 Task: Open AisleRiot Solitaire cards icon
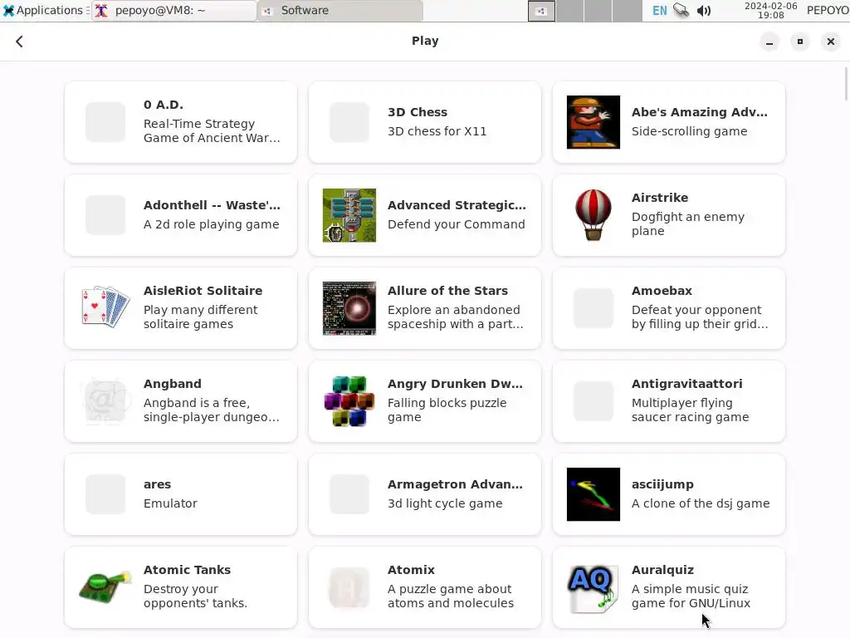pos(105,307)
